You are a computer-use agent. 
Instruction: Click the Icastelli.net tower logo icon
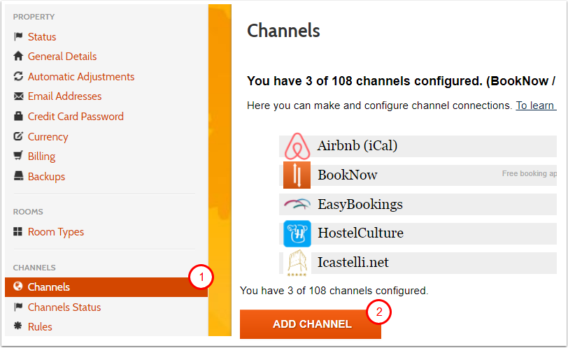tap(297, 263)
